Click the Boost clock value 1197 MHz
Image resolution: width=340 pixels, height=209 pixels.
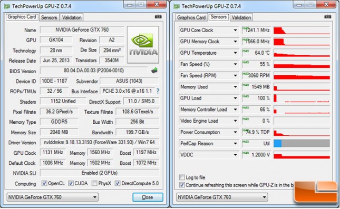coord(146,153)
